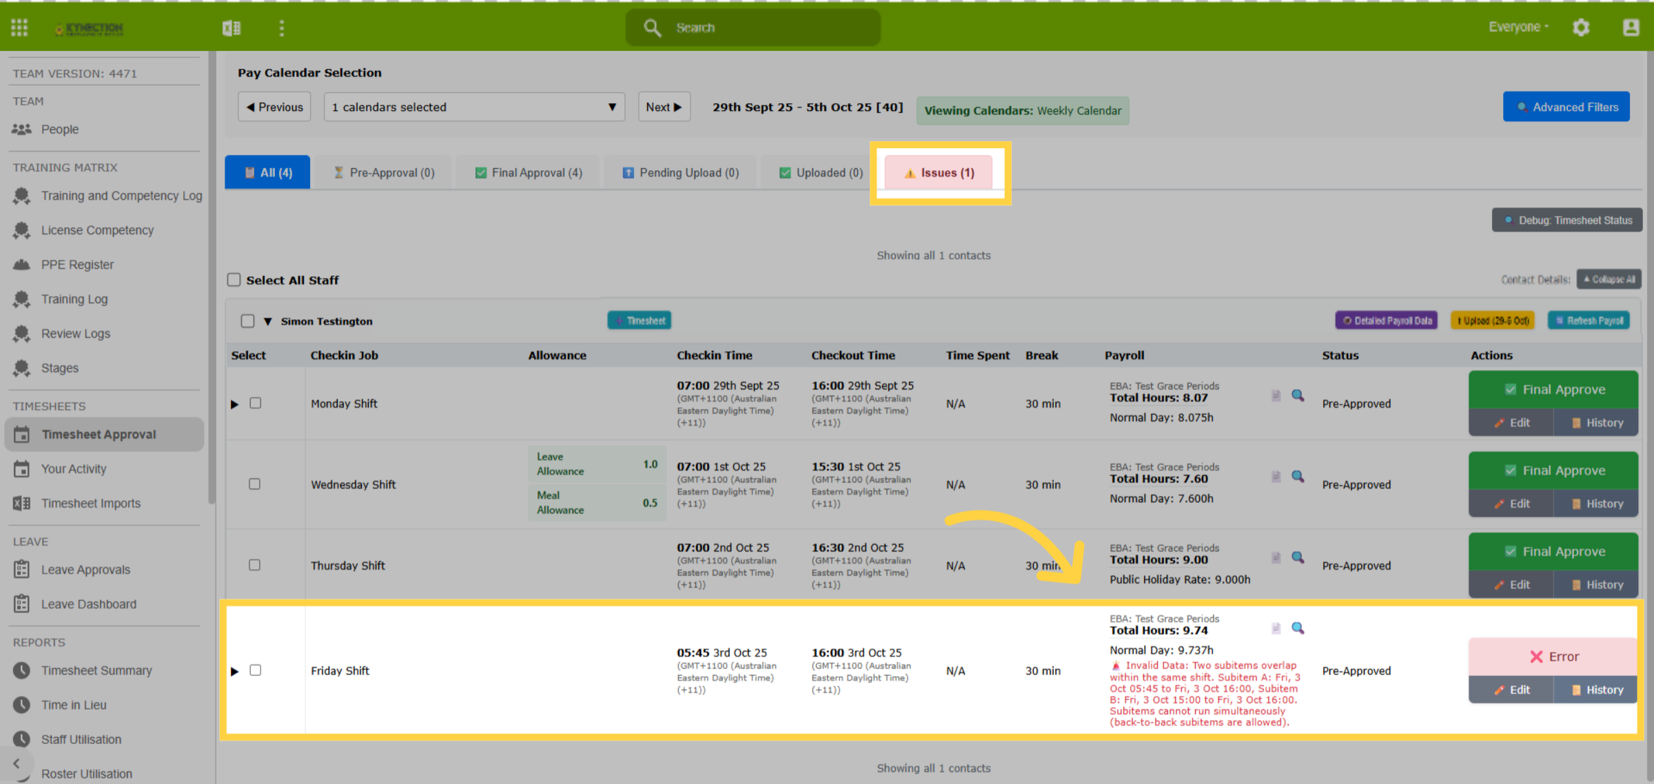The image size is (1654, 784).
Task: Expand the Friday Shift row
Action: (x=234, y=671)
